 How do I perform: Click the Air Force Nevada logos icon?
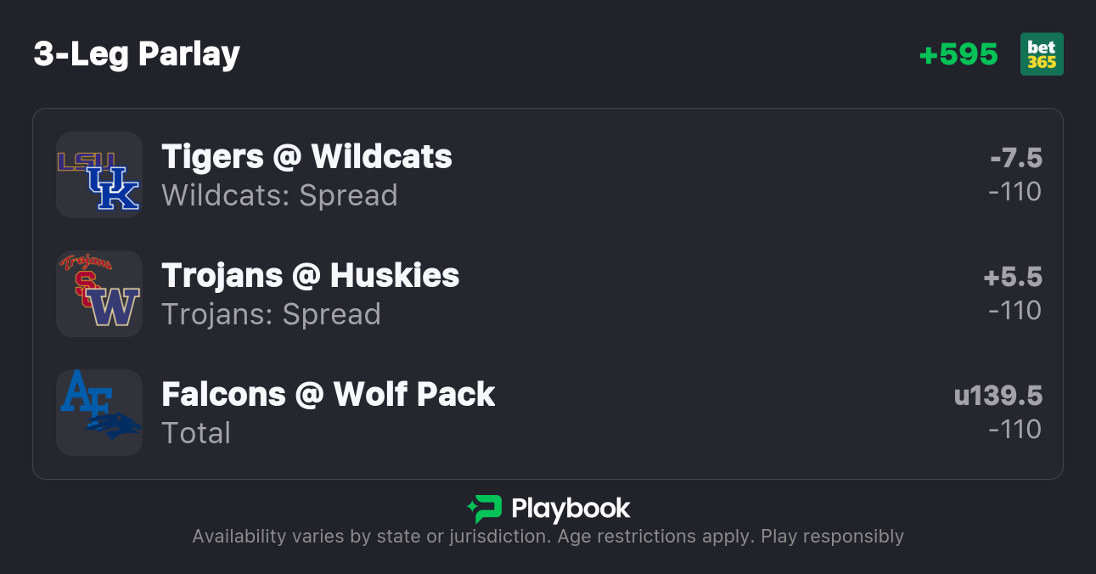pyautogui.click(x=98, y=413)
